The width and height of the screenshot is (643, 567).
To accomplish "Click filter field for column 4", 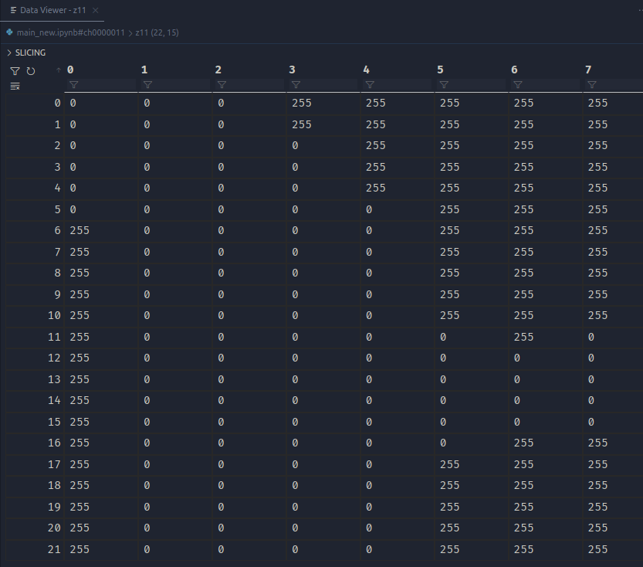I will click(x=398, y=84).
